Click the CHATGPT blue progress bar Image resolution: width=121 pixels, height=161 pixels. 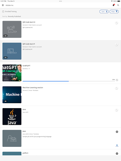tap(46, 81)
